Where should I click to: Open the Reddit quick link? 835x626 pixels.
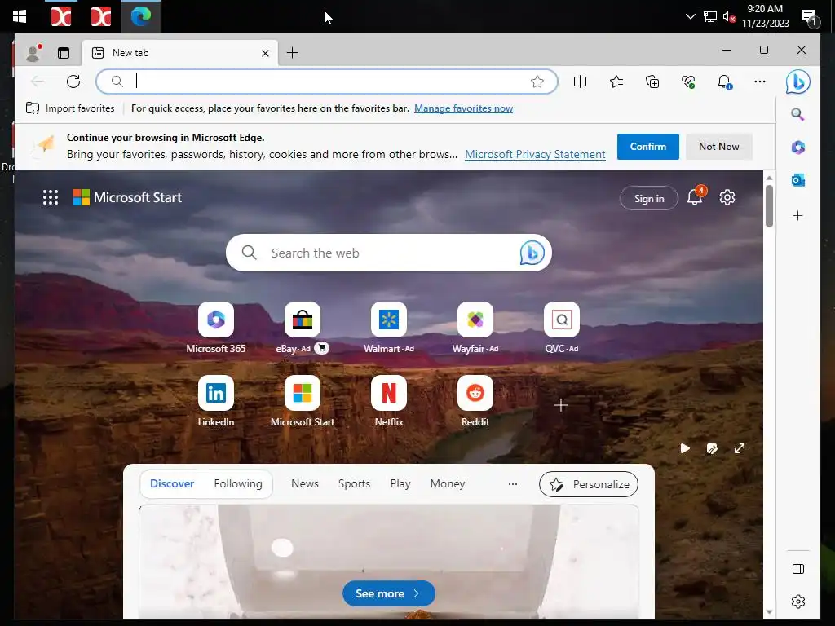tap(475, 401)
